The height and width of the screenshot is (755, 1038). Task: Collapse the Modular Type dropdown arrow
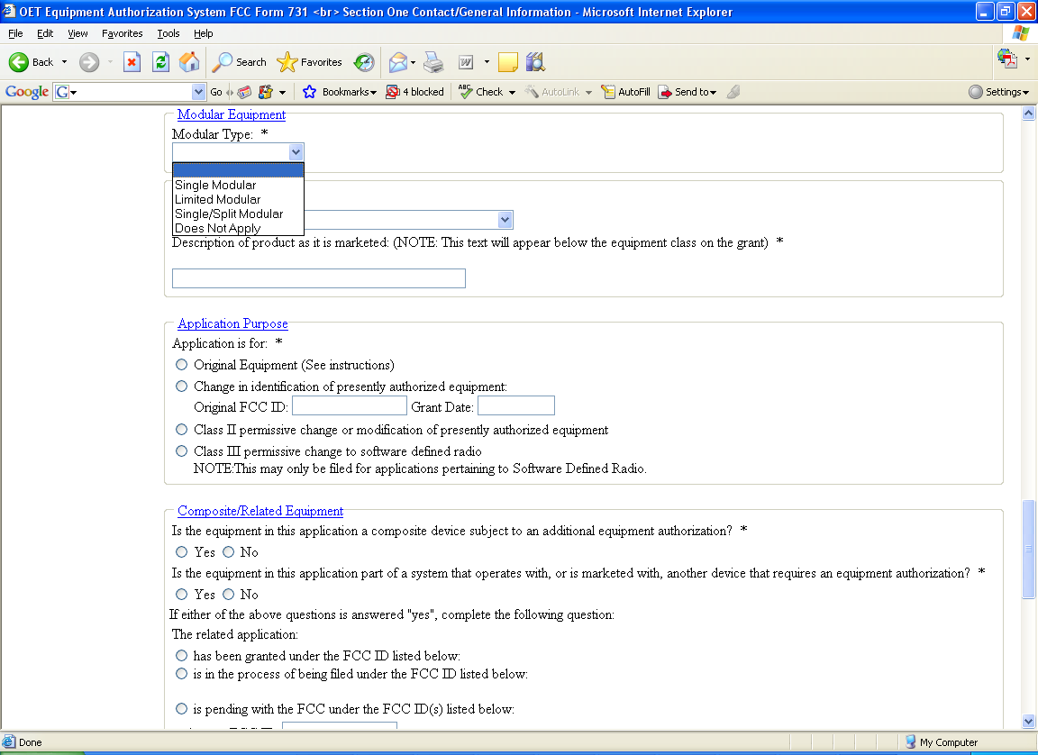296,152
